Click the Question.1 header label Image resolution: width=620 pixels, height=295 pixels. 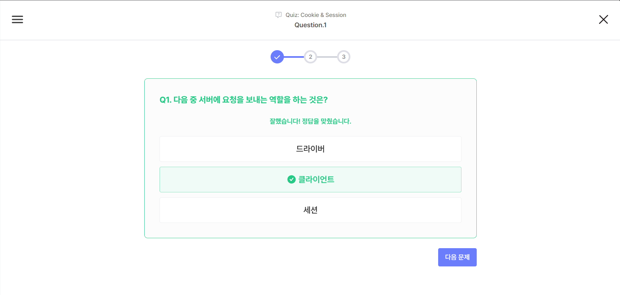(310, 25)
